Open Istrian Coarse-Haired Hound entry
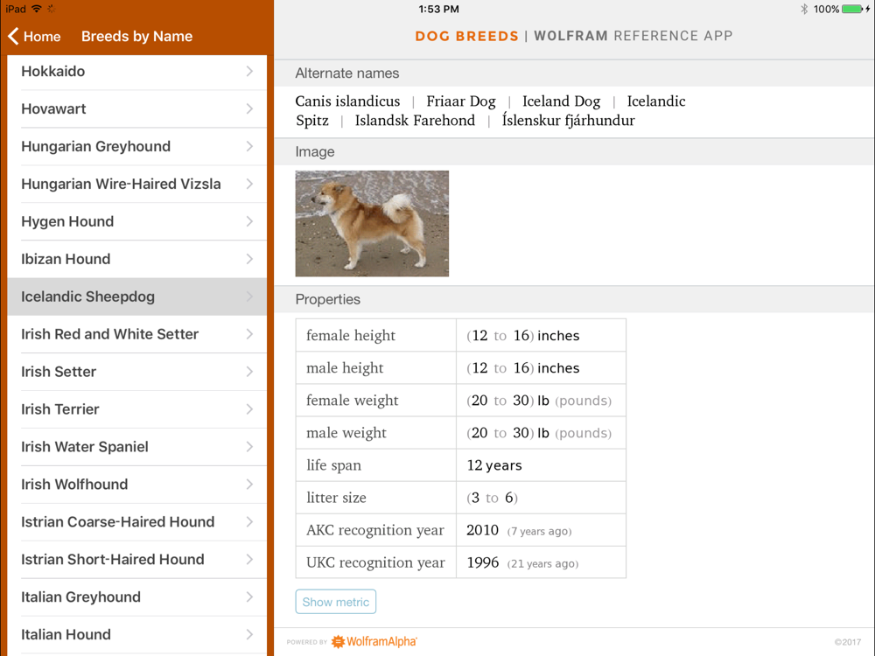The width and height of the screenshot is (875, 656). coord(137,521)
